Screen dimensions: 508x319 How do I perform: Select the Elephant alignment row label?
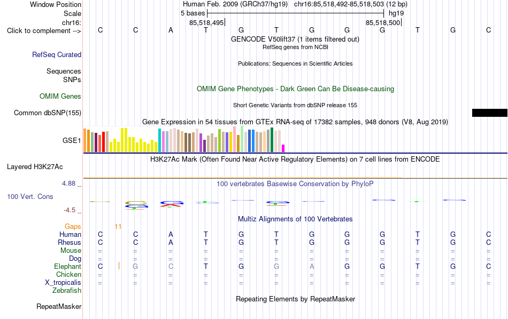pyautogui.click(x=68, y=266)
